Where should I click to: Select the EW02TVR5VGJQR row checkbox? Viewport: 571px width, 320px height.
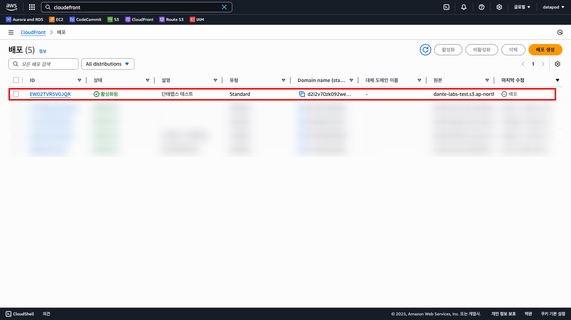16,94
